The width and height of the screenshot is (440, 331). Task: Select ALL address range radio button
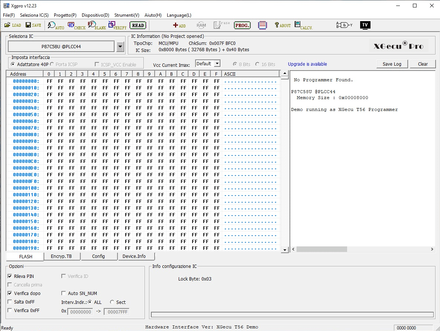pyautogui.click(x=90, y=302)
